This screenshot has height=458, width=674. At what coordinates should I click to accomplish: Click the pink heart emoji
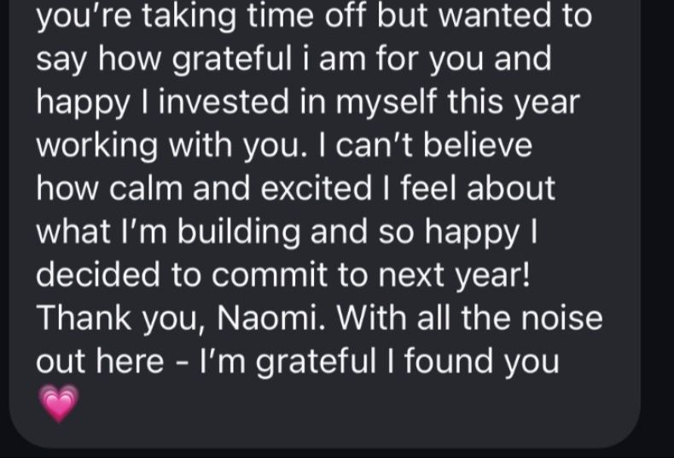click(59, 403)
